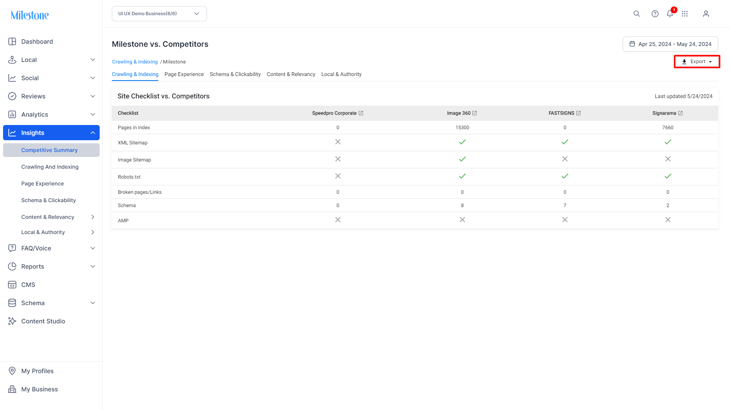The height and width of the screenshot is (410, 730).
Task: Collapse the Insights menu chevron
Action: coord(93,133)
